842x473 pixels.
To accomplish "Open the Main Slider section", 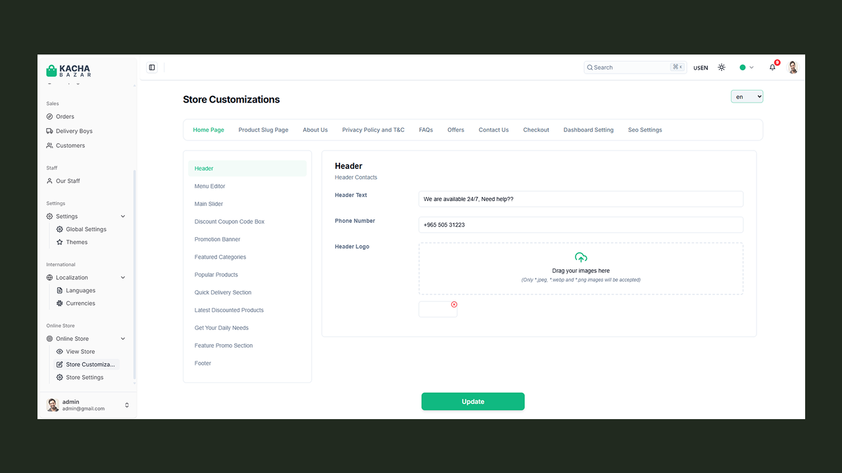I will 209,204.
